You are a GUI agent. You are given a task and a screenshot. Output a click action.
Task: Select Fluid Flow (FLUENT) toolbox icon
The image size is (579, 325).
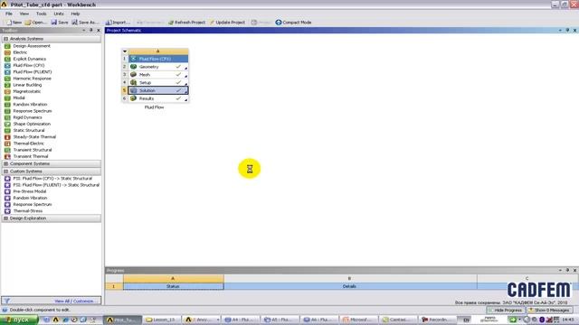(x=7, y=72)
